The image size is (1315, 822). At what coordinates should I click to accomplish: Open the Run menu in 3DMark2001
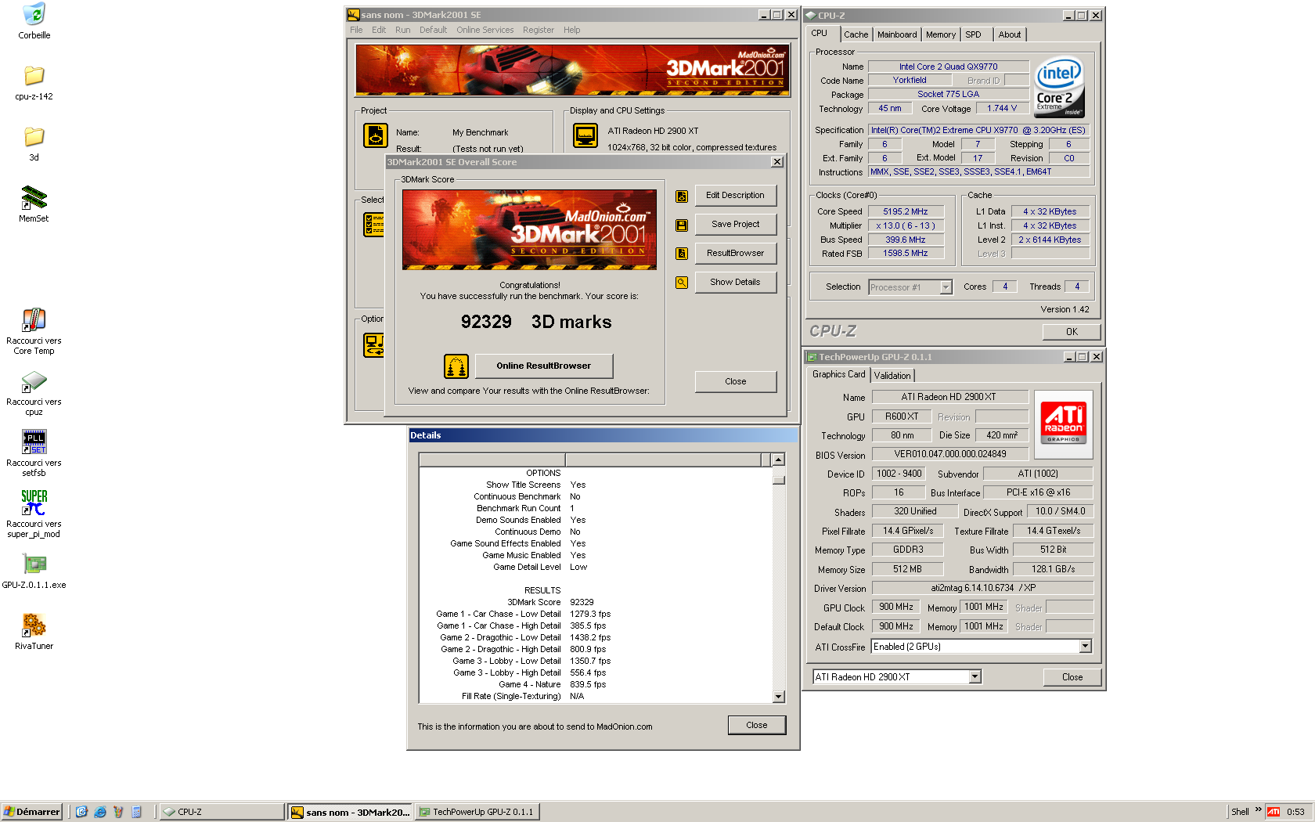(x=402, y=30)
